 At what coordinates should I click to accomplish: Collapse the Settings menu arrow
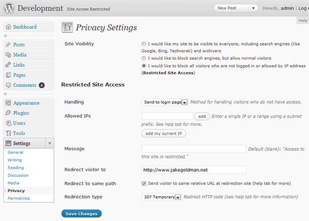click(50, 143)
